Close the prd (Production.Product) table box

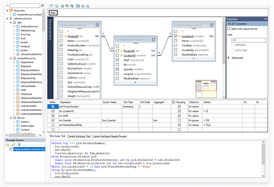(x=98, y=25)
